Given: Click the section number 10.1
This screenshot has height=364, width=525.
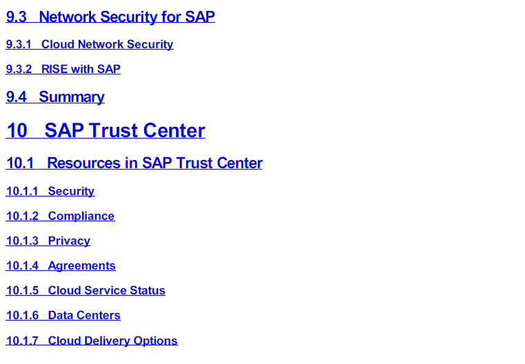Looking at the screenshot, I should [20, 163].
